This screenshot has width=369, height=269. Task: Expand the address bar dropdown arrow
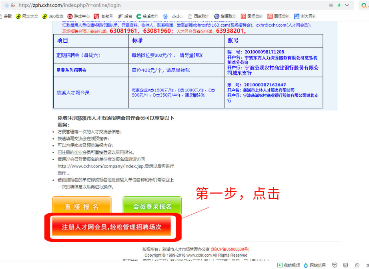347,5
